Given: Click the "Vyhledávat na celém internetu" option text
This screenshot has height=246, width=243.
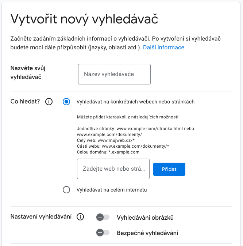Looking at the screenshot, I should click(112, 190).
